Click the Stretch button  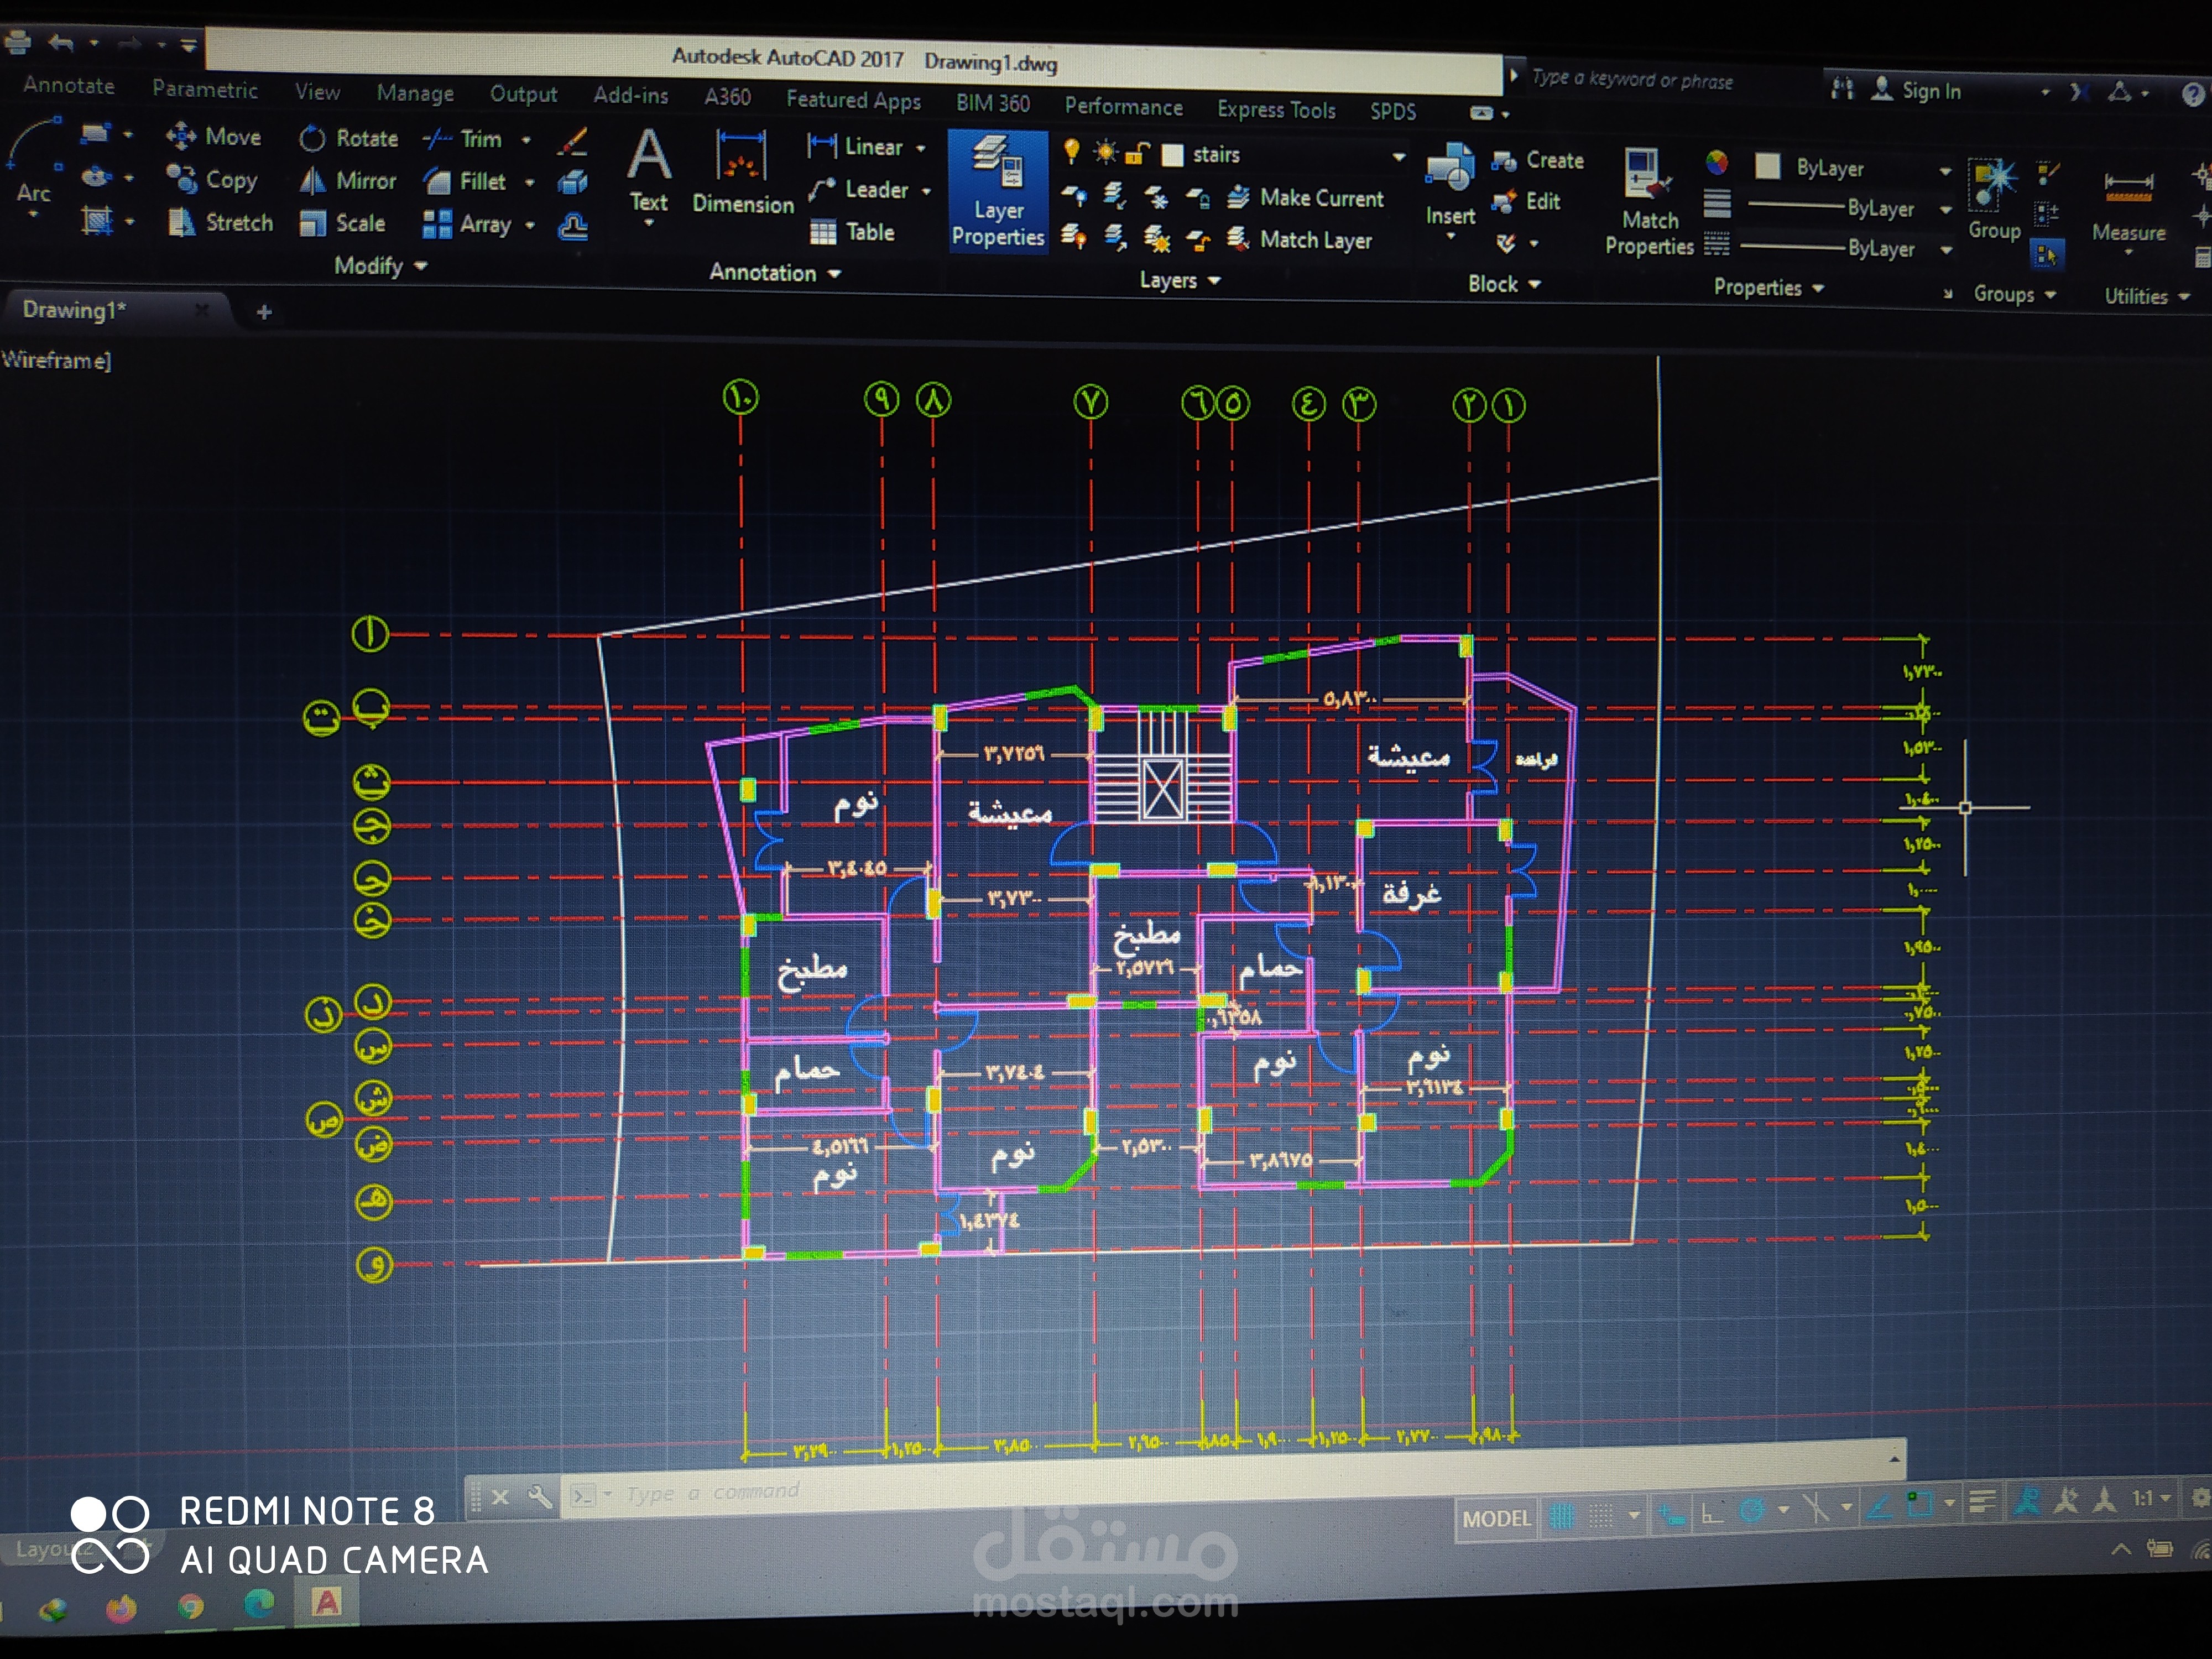pyautogui.click(x=220, y=222)
